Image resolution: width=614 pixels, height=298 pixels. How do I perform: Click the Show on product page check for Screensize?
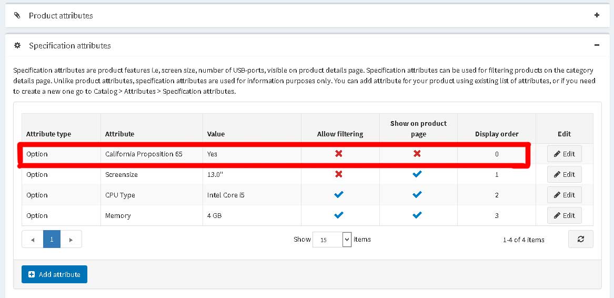tap(417, 174)
